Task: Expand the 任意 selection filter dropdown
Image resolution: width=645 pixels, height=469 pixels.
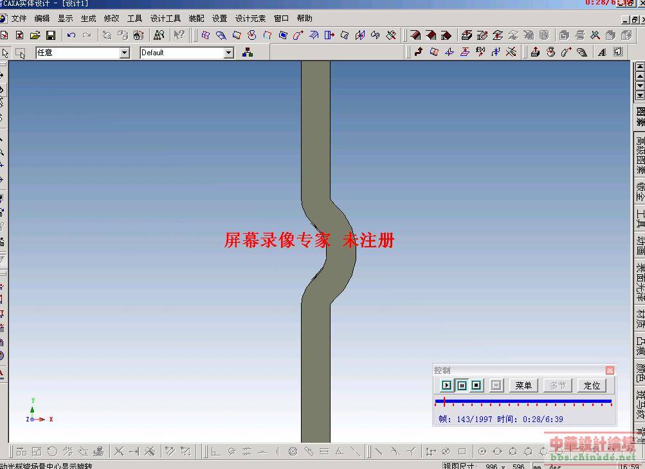Action: pyautogui.click(x=125, y=53)
